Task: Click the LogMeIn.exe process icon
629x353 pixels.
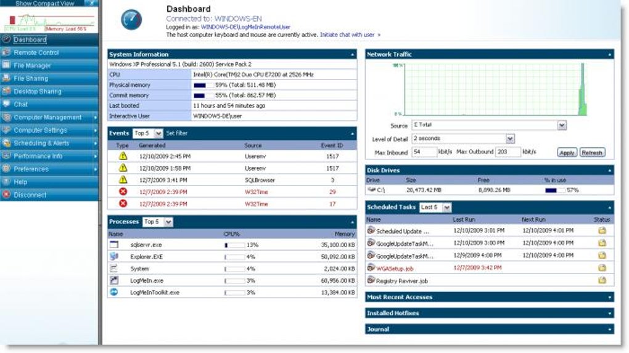Action: (x=114, y=280)
